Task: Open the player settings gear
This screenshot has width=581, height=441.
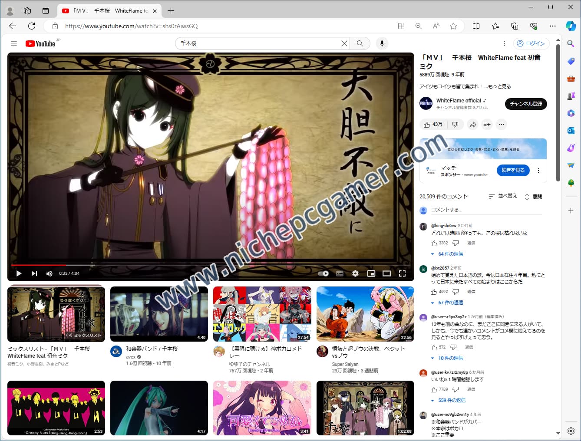Action: 355,273
